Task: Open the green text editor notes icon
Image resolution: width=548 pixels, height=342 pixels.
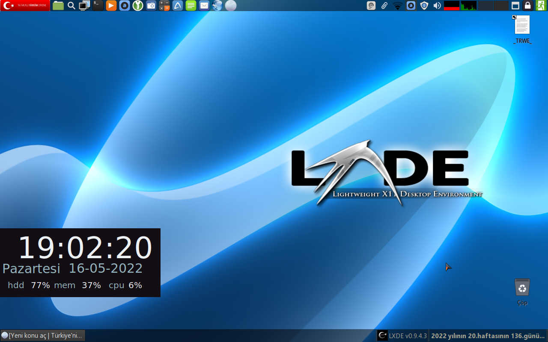Action: (x=191, y=6)
